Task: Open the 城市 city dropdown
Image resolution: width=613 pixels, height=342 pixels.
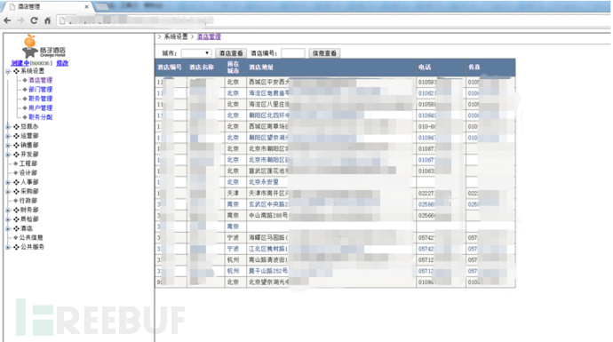Action: coord(196,53)
